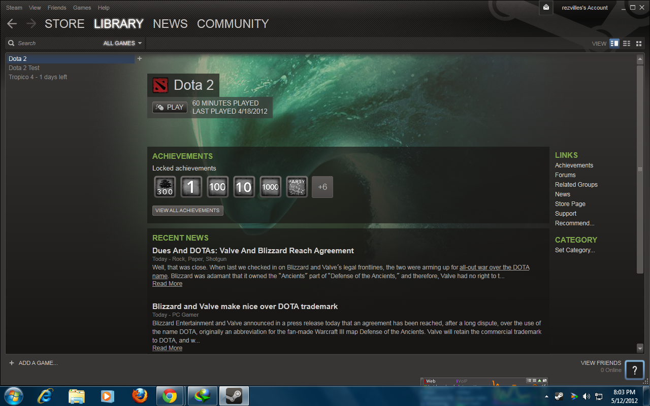Launch Internet Explorer from the taskbar
This screenshot has width=650, height=406.
46,395
